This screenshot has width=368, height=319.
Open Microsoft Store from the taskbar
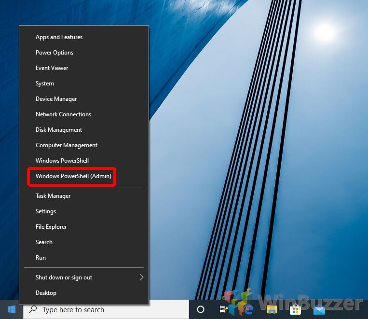tap(295, 309)
